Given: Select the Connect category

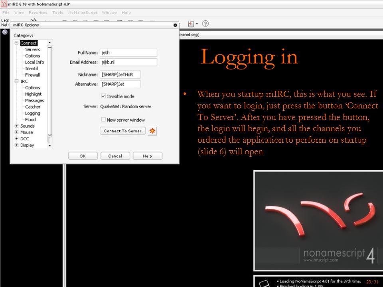Looking at the screenshot, I should [x=29, y=43].
